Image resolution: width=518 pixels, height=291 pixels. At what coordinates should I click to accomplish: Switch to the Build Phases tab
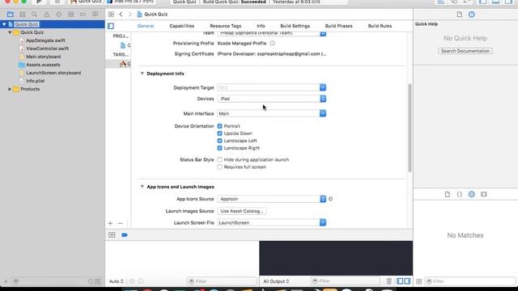pos(338,26)
